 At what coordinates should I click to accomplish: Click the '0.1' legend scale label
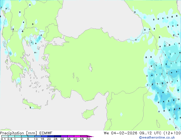tap(3, 139)
